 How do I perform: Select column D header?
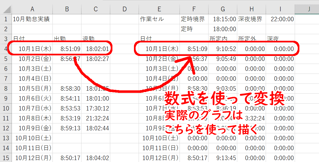[124, 9]
